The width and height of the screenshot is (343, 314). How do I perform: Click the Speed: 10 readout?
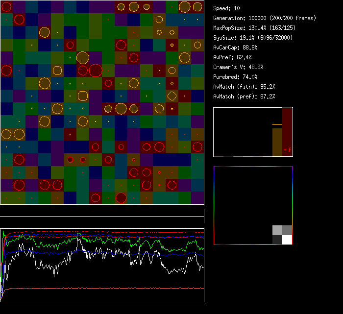pos(226,8)
